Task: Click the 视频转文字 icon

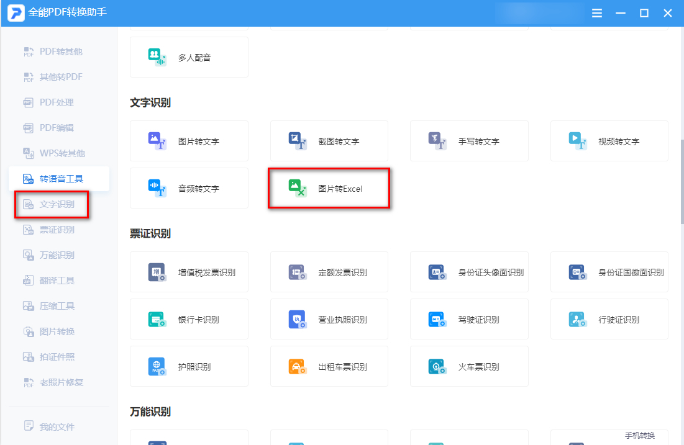Action: [577, 141]
